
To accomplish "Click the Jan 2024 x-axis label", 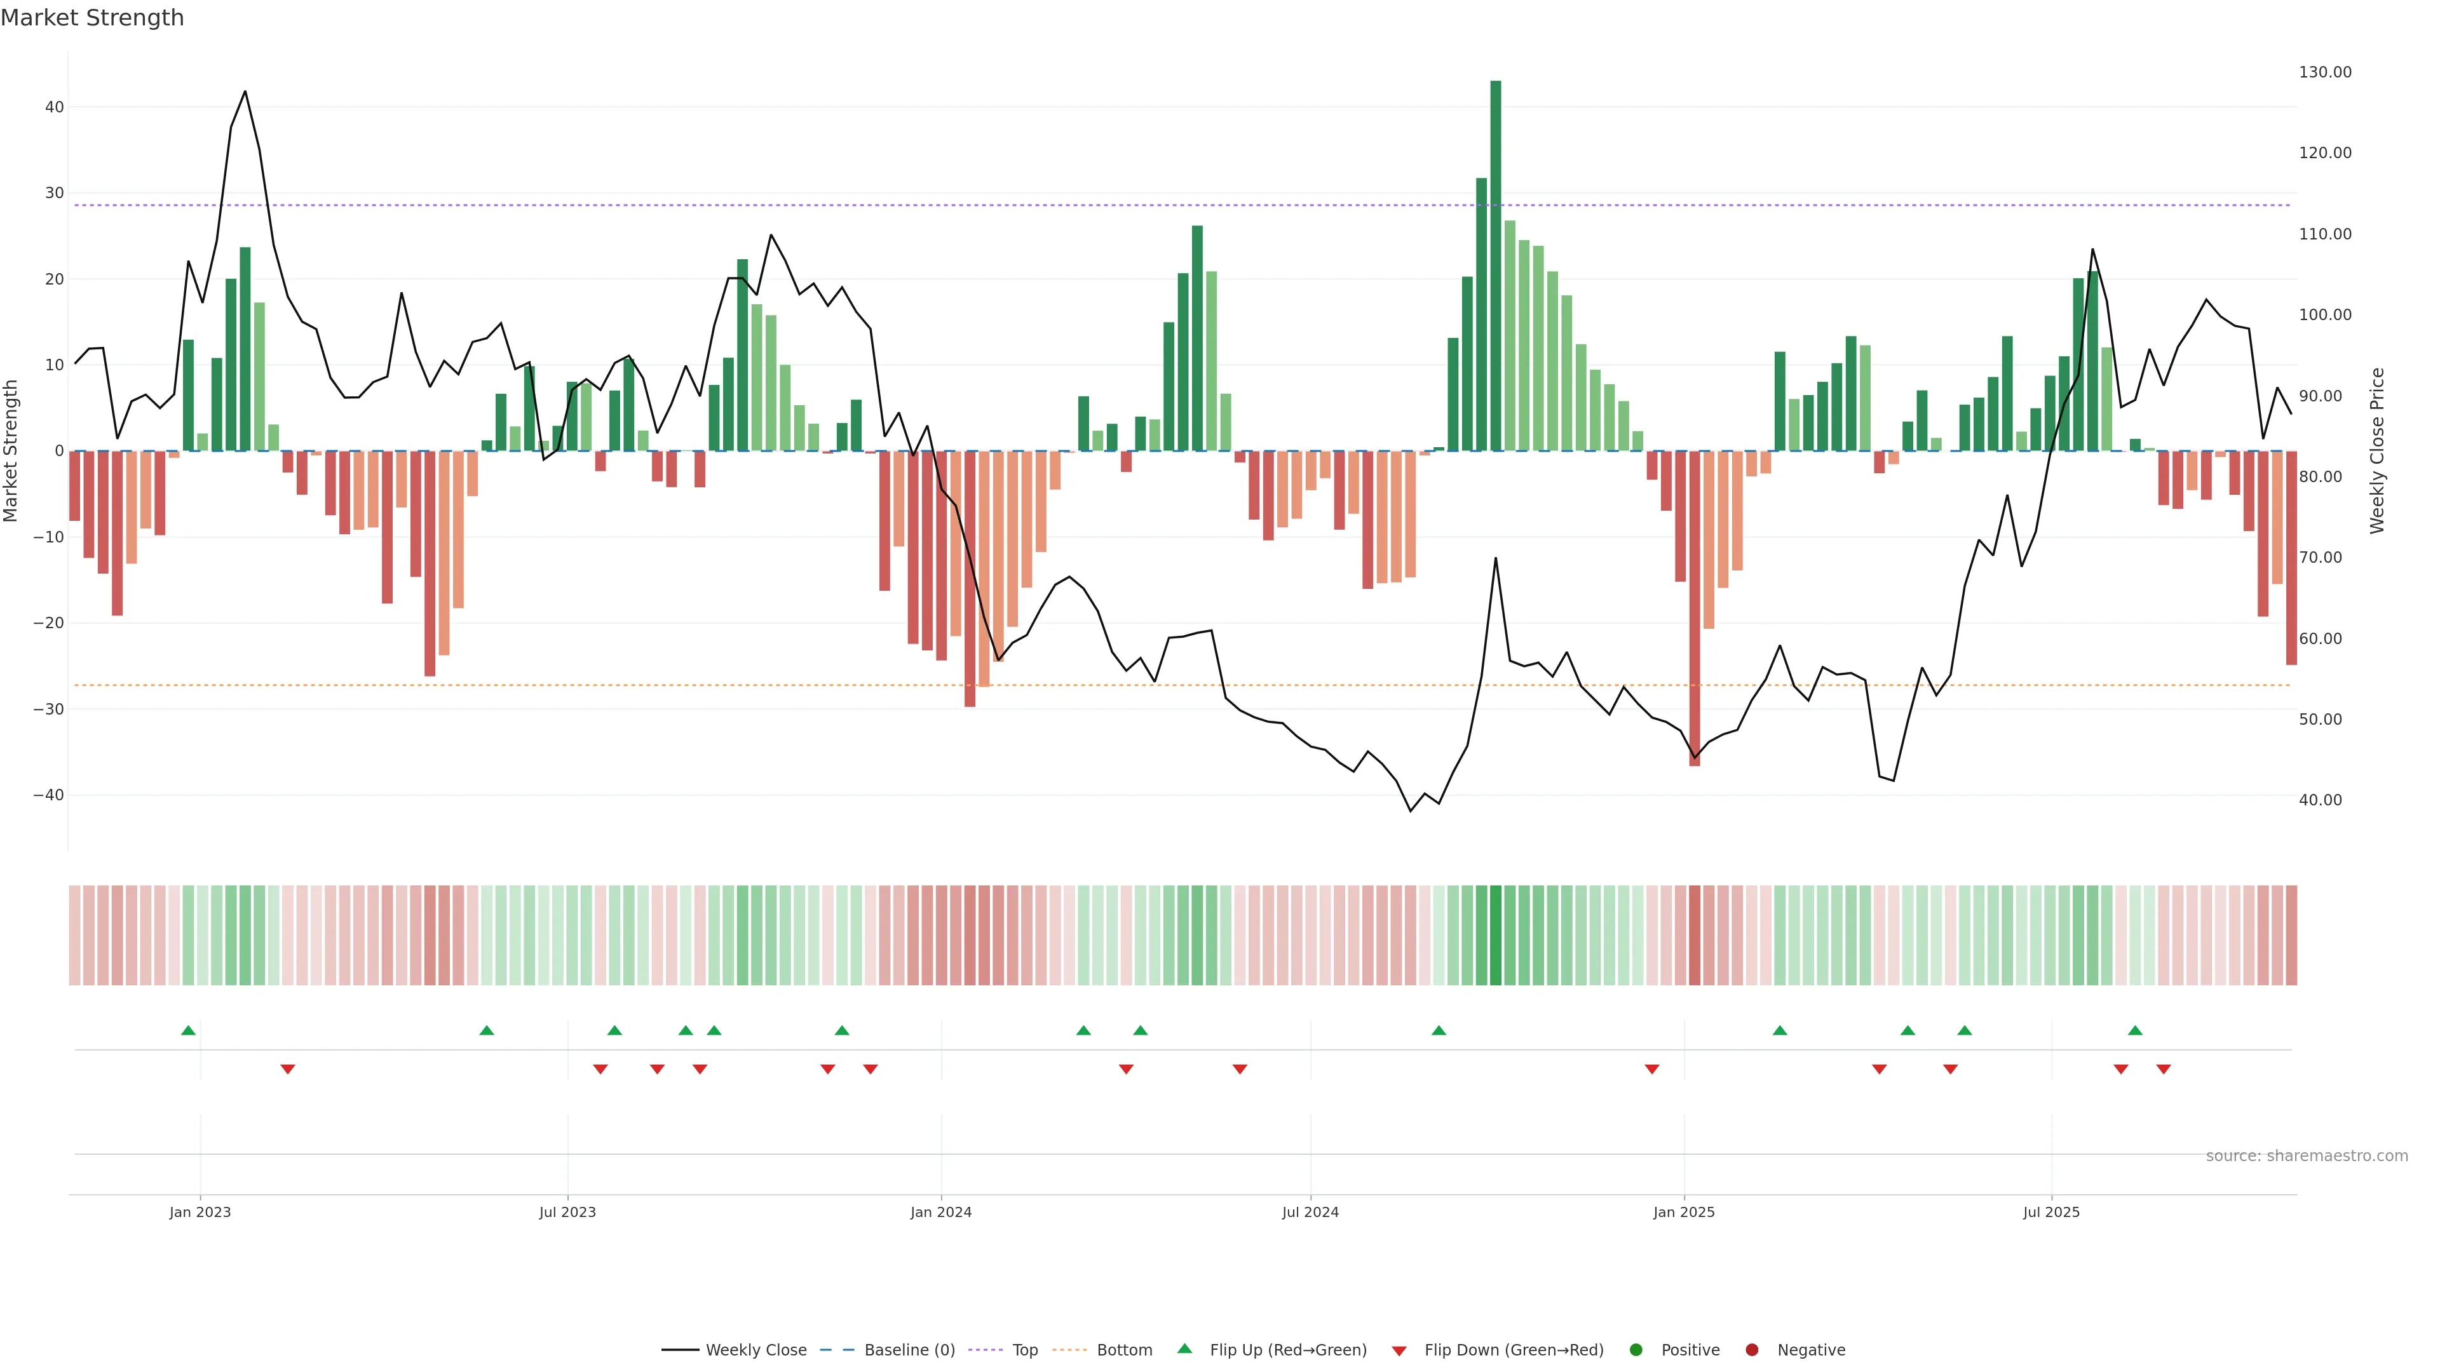I will click(x=940, y=1212).
